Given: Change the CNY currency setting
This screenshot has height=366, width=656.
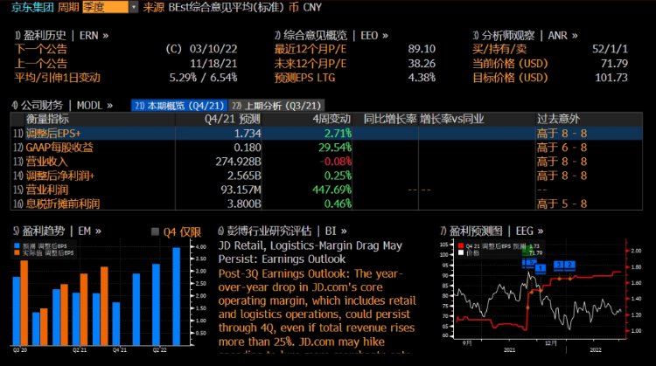Looking at the screenshot, I should point(312,7).
